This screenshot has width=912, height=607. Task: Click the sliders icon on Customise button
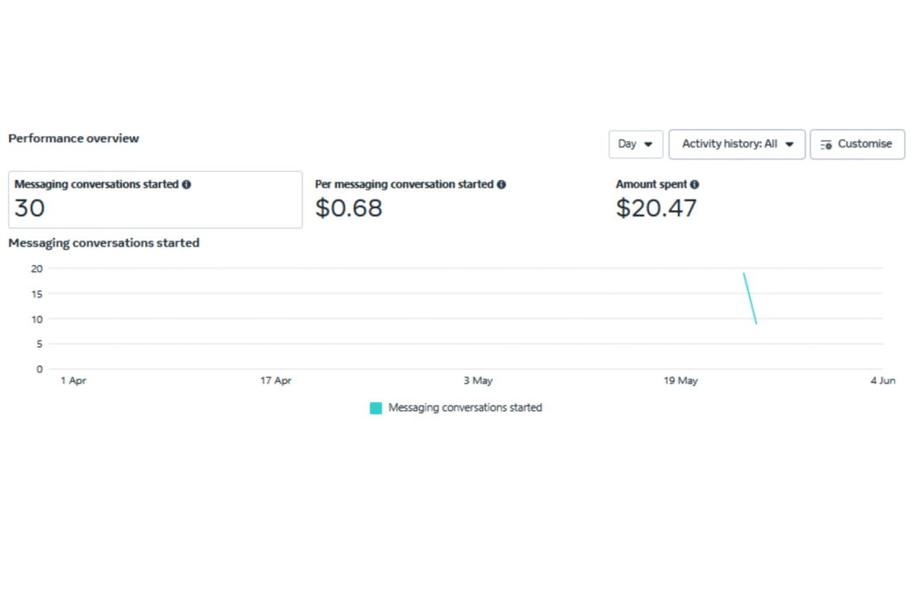click(826, 144)
